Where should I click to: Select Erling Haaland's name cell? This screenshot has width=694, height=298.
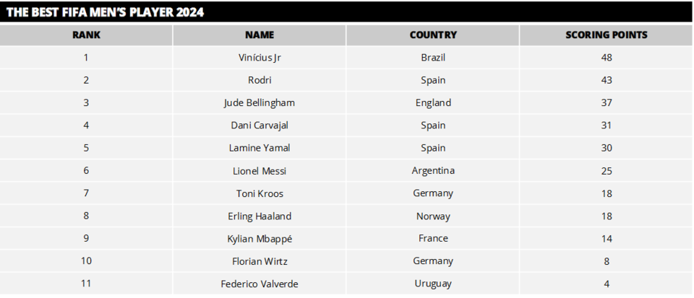pos(260,216)
